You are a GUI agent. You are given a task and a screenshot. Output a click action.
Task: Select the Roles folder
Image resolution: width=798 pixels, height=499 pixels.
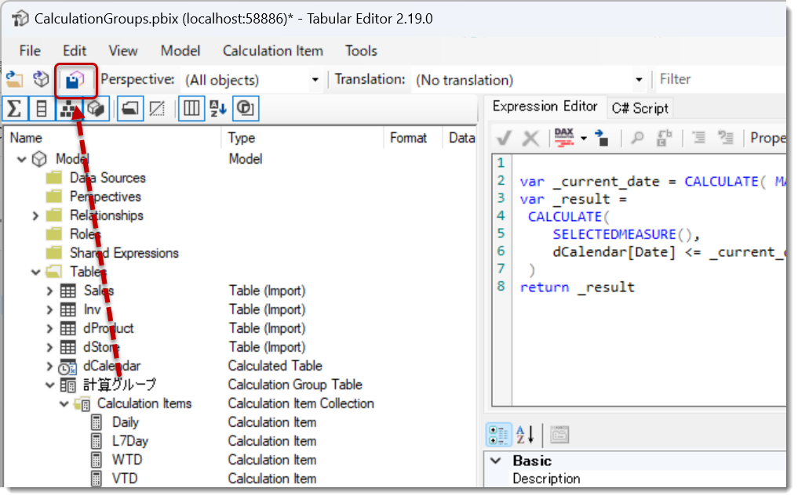85,234
